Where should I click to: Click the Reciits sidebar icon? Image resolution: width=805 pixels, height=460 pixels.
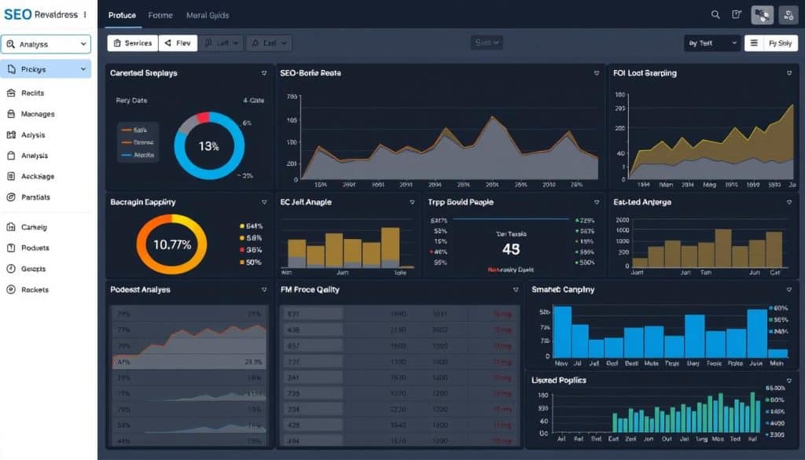click(x=11, y=93)
